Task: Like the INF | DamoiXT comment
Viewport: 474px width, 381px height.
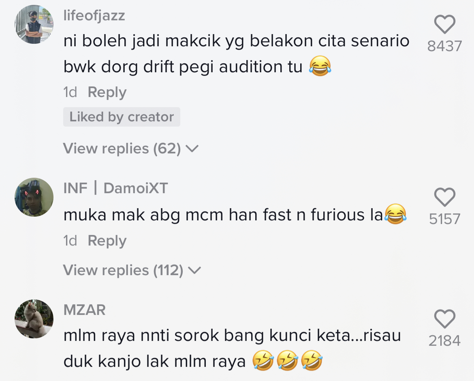Action: click(444, 198)
